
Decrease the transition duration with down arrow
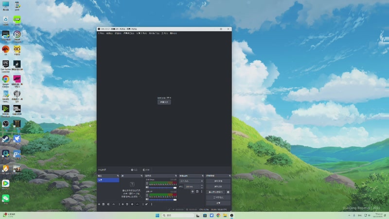pyautogui.click(x=202, y=187)
